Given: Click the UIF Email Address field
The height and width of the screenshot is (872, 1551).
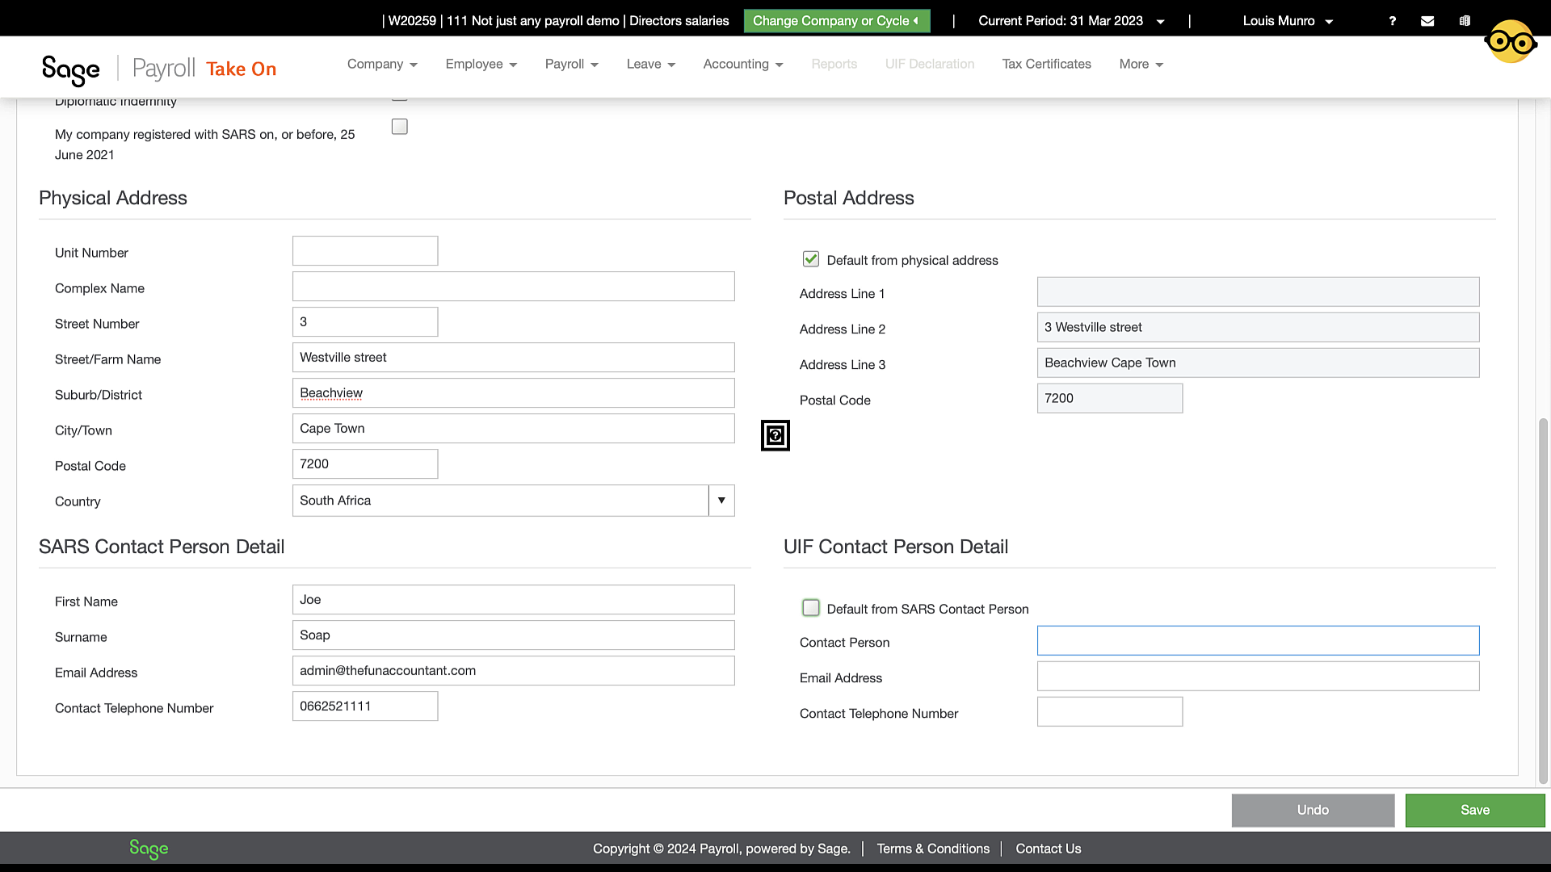Looking at the screenshot, I should coord(1259,677).
